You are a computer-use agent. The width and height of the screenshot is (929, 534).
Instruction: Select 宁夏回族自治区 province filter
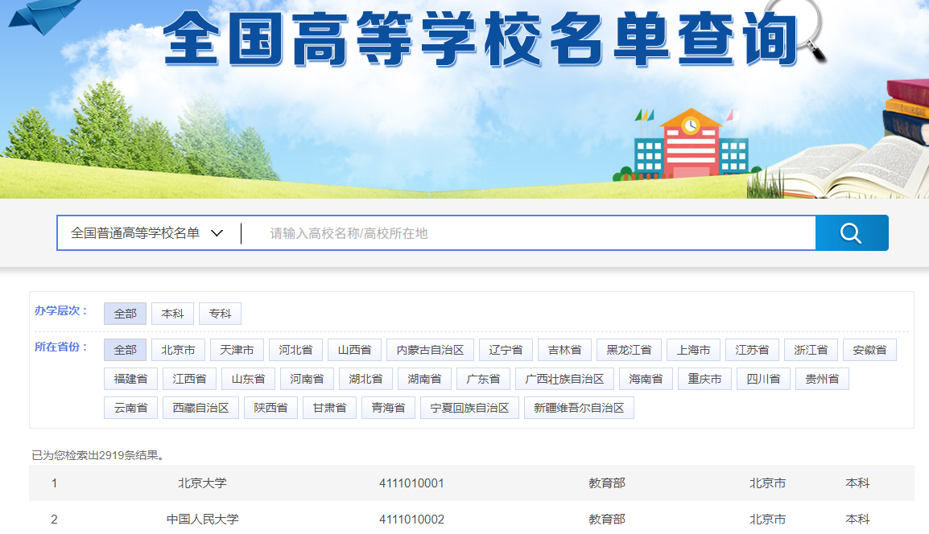[x=469, y=407]
